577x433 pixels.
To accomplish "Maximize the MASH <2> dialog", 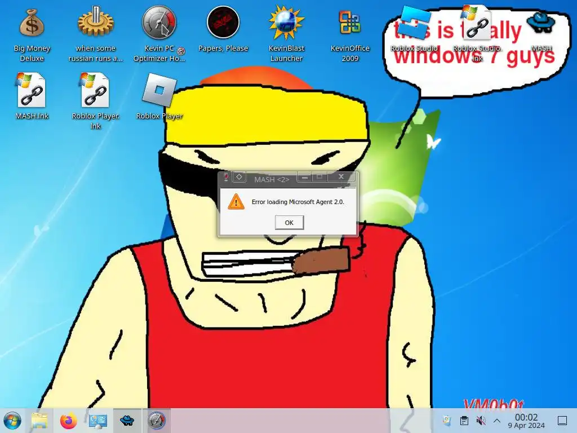I will (x=319, y=177).
